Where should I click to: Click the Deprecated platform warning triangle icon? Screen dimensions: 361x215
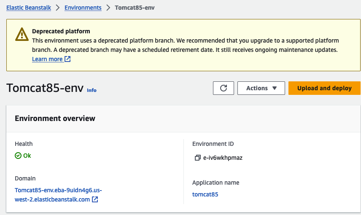(22, 34)
